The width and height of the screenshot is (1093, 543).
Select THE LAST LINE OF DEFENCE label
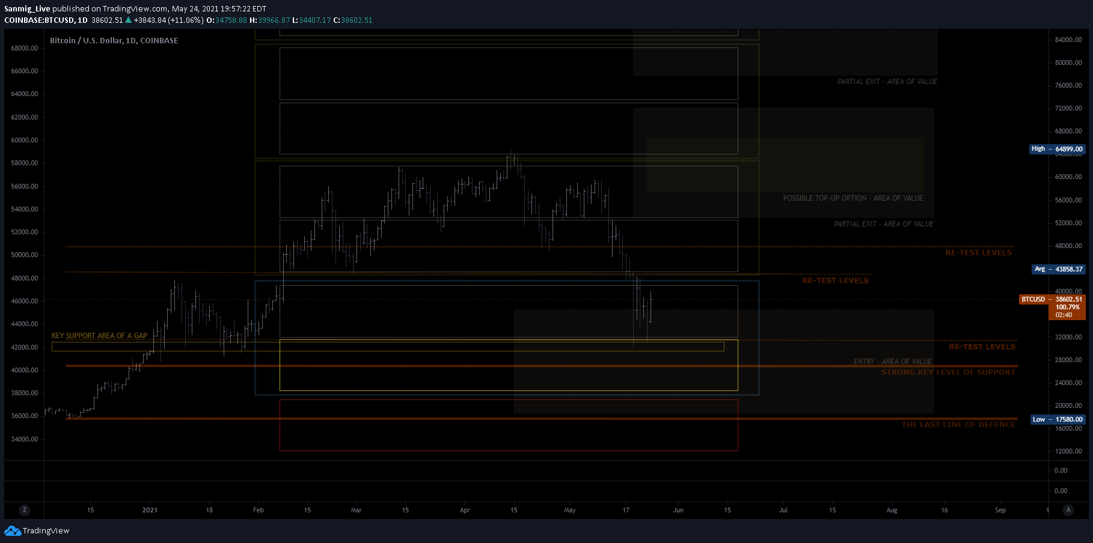(x=958, y=425)
